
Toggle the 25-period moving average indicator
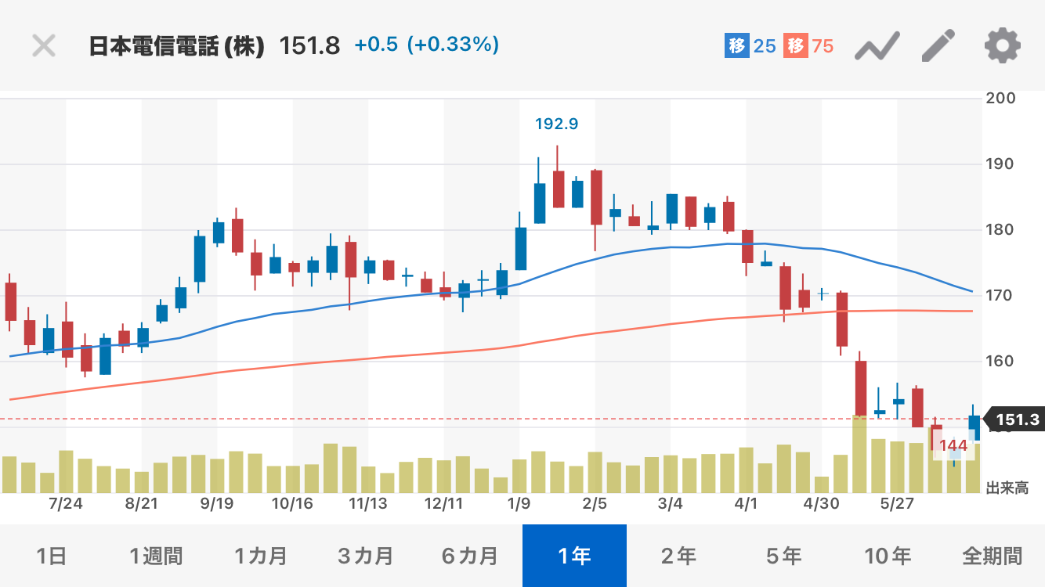750,46
